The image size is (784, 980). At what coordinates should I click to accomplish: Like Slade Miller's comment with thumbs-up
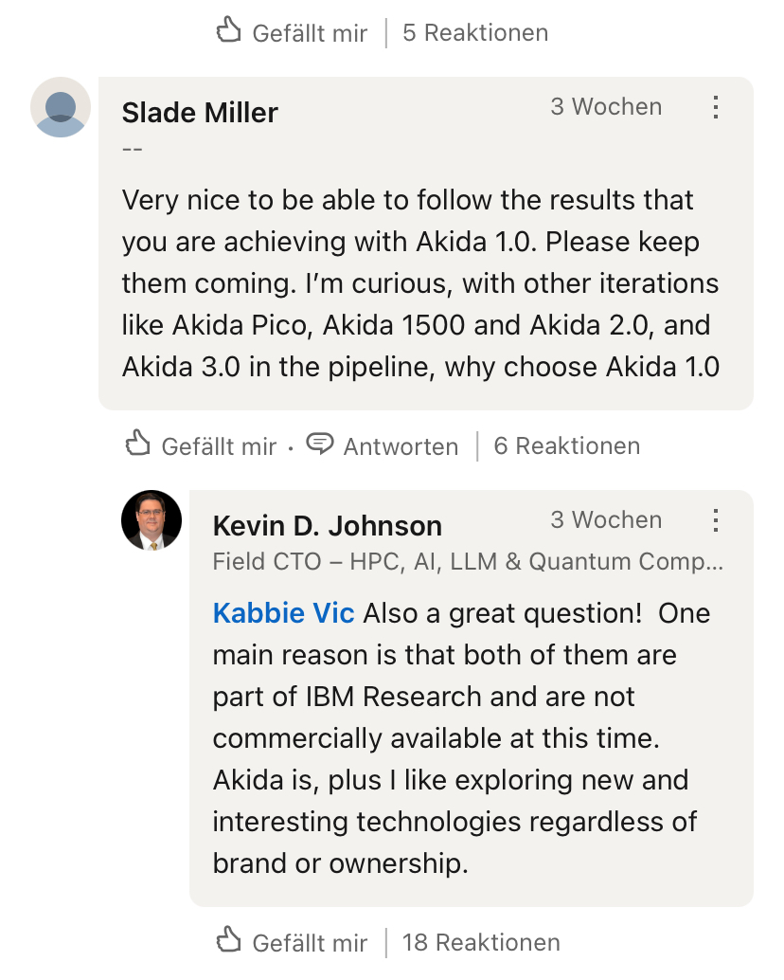(x=138, y=445)
